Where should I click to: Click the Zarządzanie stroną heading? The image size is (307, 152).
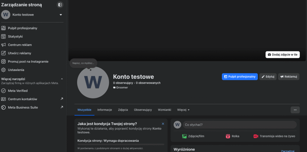pyautogui.click(x=21, y=5)
